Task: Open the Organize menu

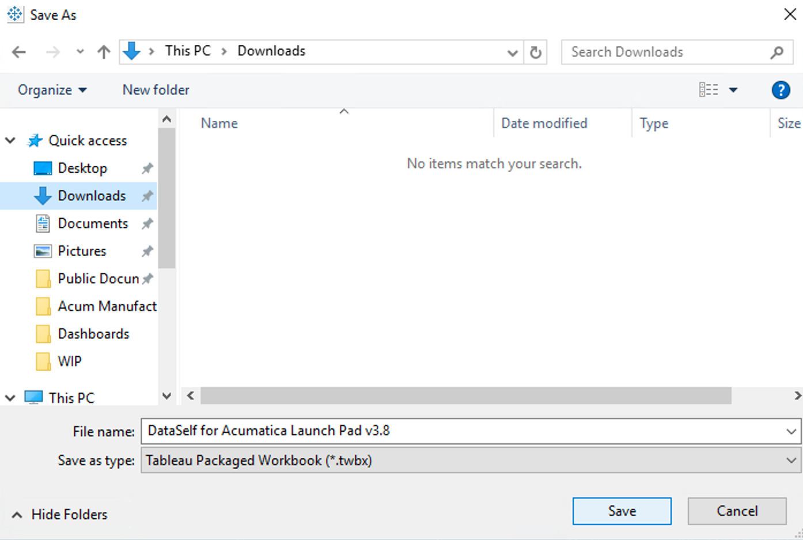Action: pos(52,90)
